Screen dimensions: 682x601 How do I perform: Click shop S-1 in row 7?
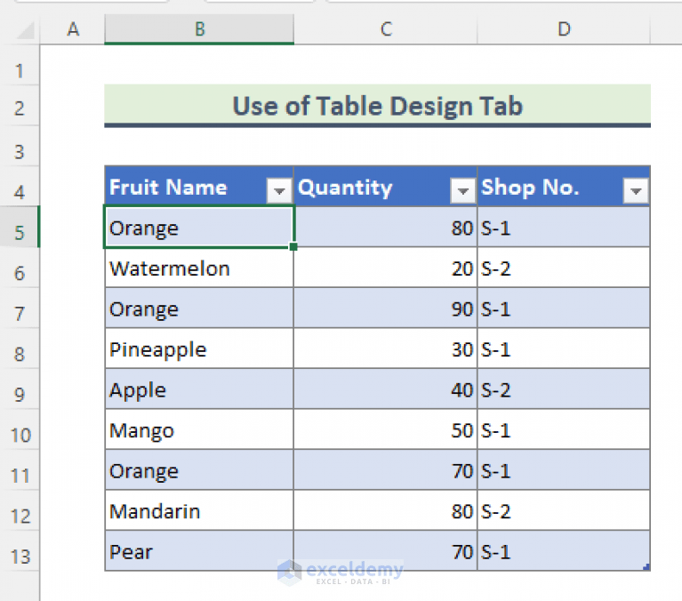click(x=564, y=308)
